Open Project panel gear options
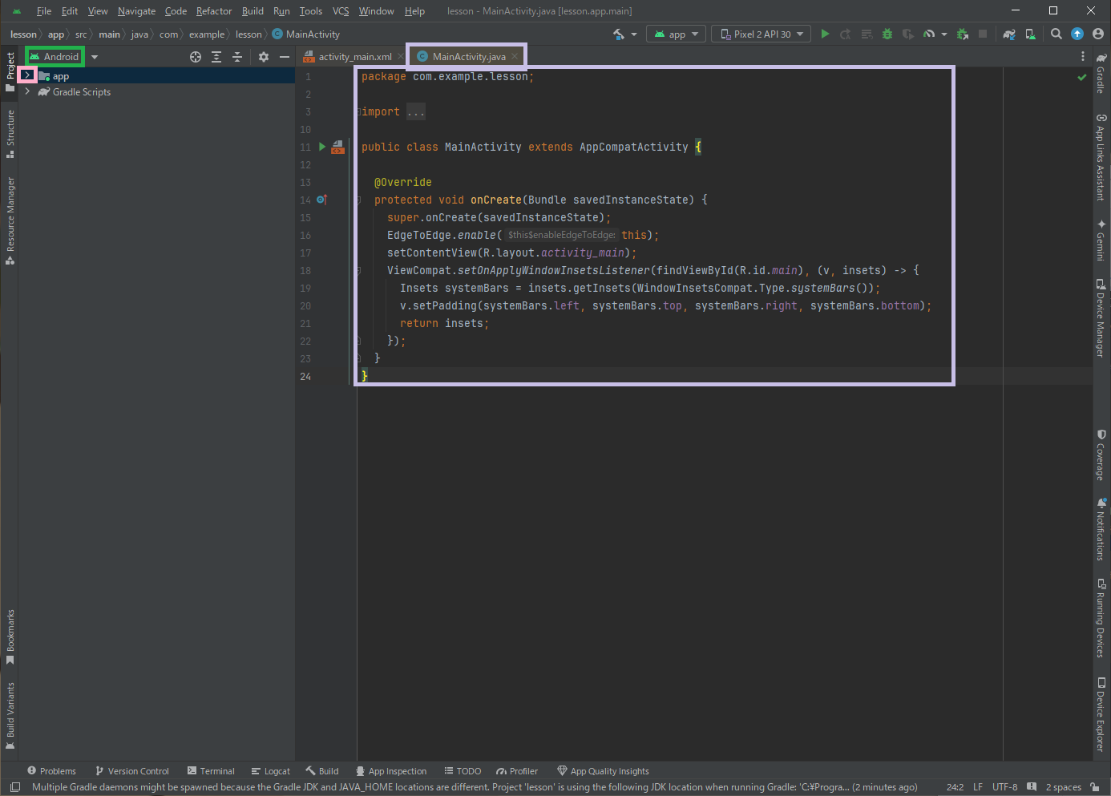The height and width of the screenshot is (796, 1111). [264, 57]
